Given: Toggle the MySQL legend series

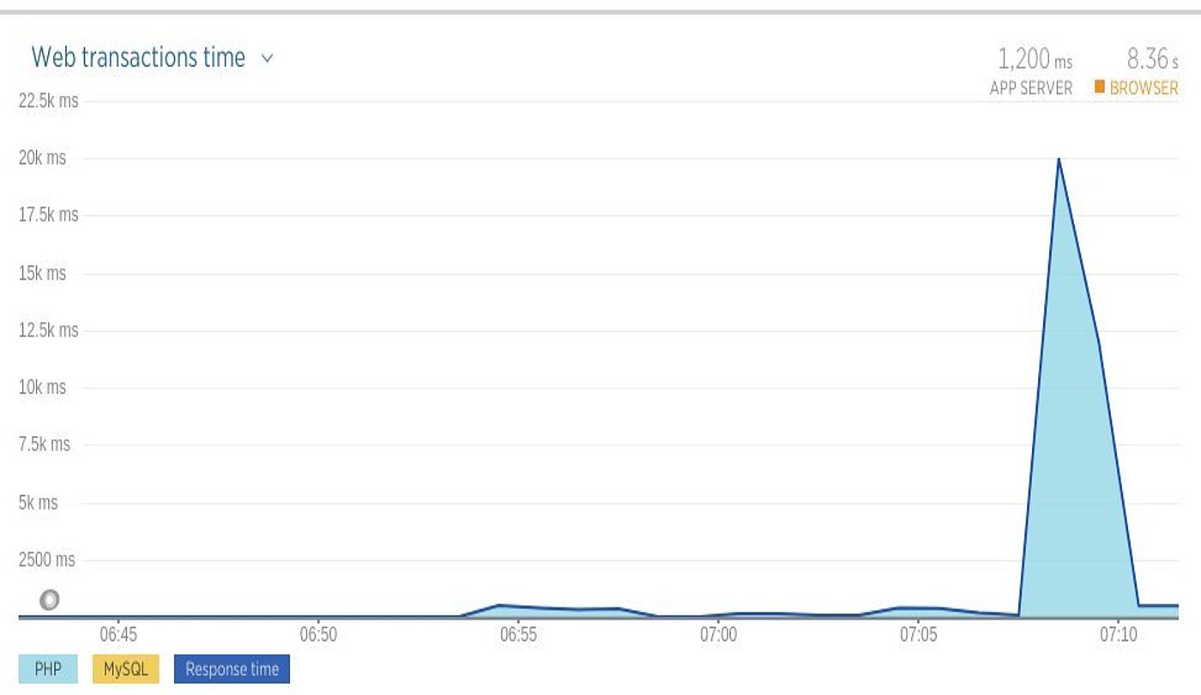Looking at the screenshot, I should [x=125, y=669].
